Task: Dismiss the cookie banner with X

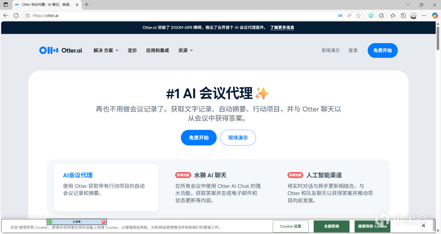Action: (x=423, y=226)
